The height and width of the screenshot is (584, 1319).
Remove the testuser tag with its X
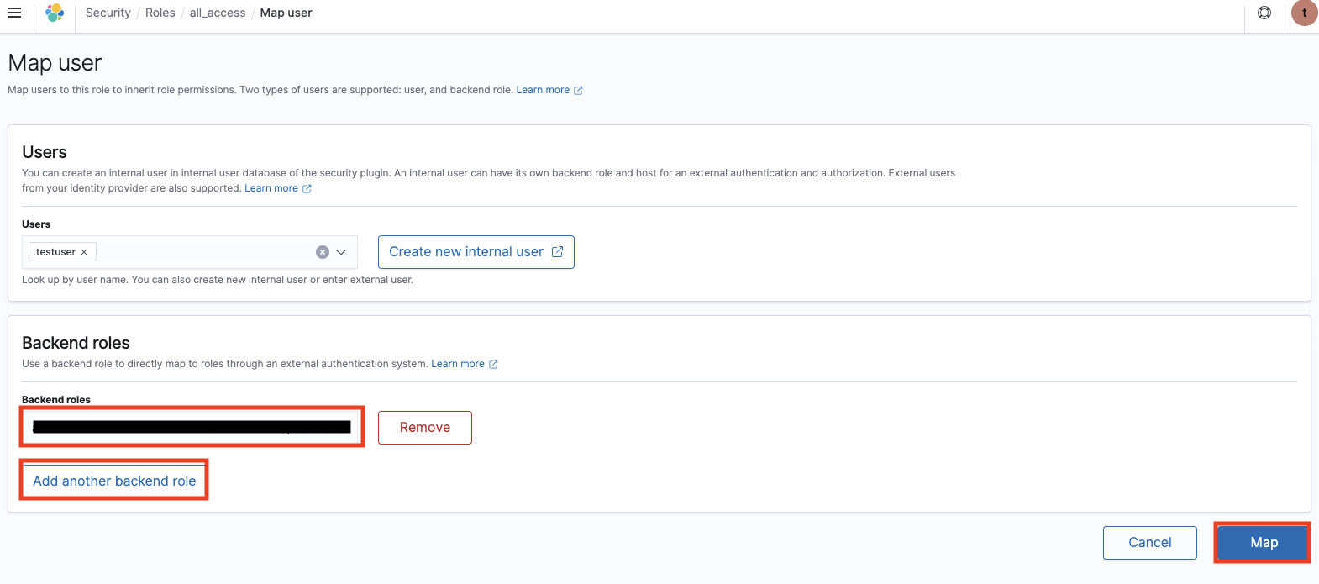click(x=84, y=252)
